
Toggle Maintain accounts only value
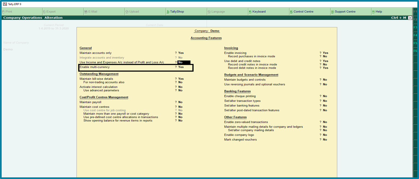(x=181, y=53)
